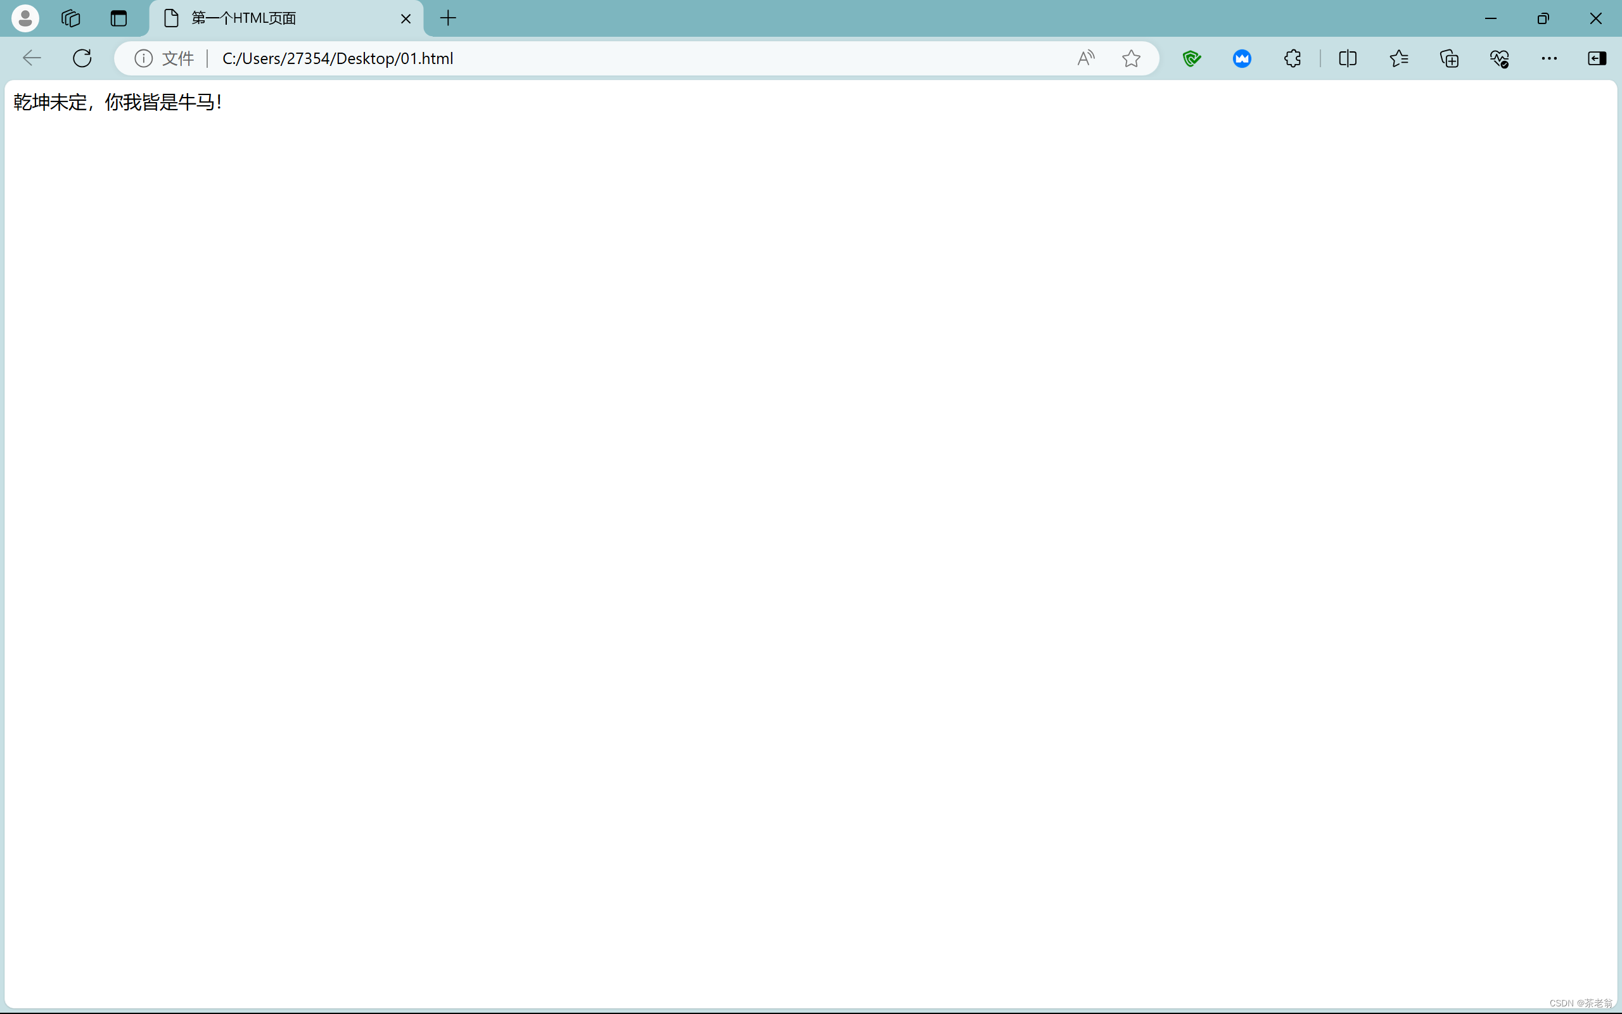Open the Workspaces icon
This screenshot has width=1622, height=1014.
click(70, 18)
